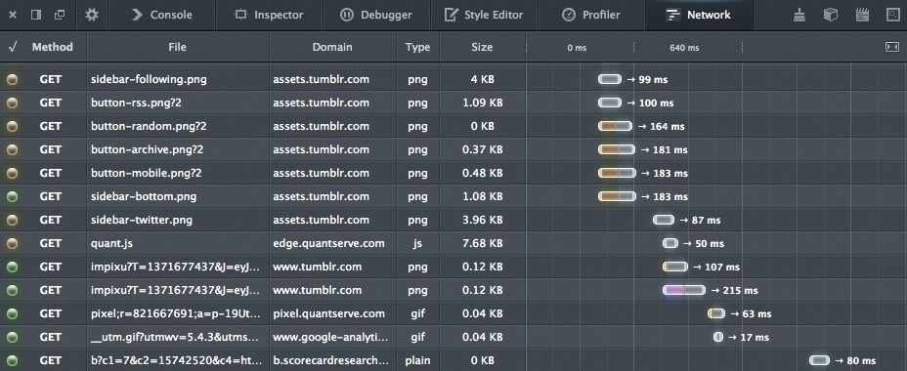
Task: Select the b?c1=7&c2=15742520 scorecardresearch request
Action: (453, 360)
